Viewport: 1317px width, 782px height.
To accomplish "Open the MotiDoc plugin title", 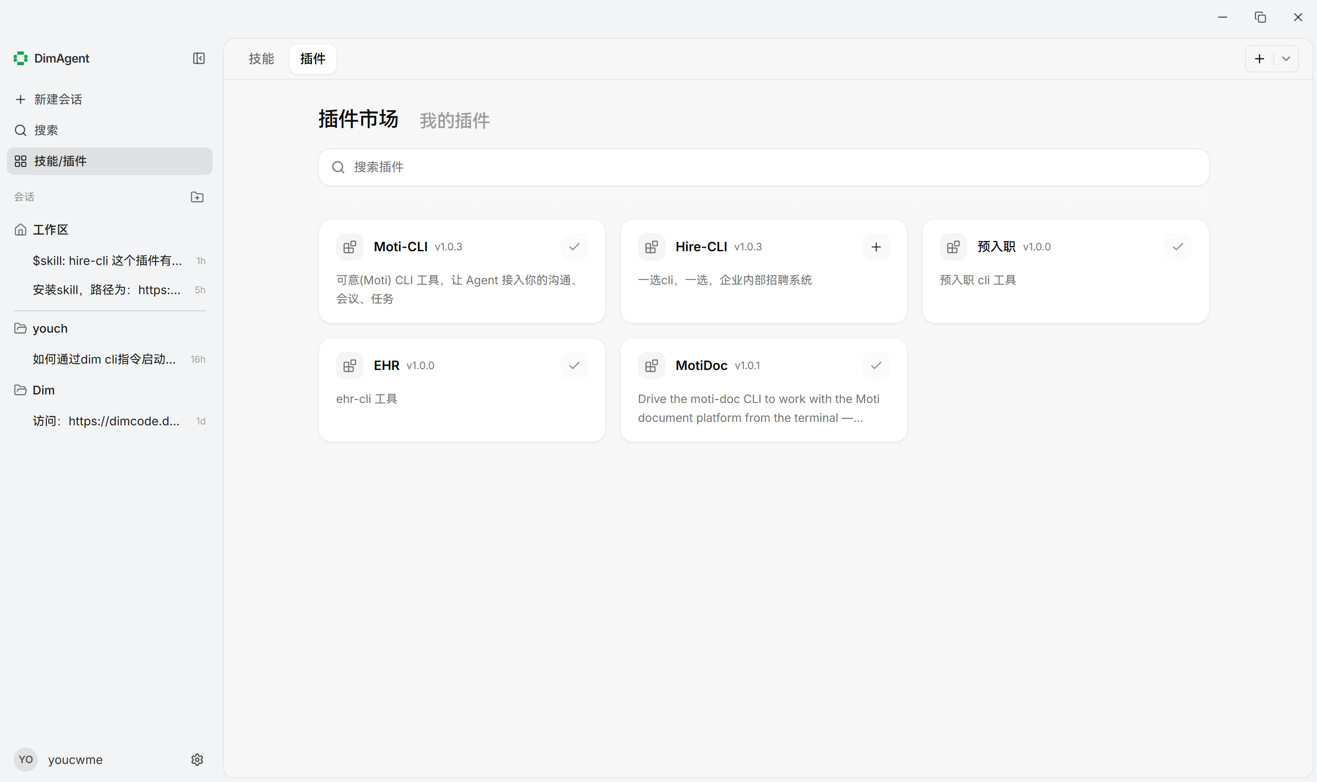I will tap(701, 365).
